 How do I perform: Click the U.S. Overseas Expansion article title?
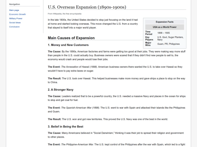87,7
